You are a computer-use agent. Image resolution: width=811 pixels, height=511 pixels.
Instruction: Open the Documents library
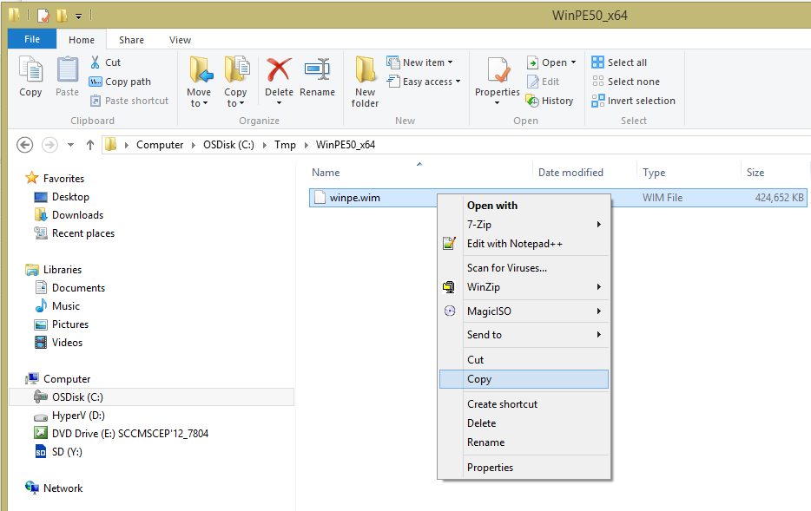tap(69, 288)
